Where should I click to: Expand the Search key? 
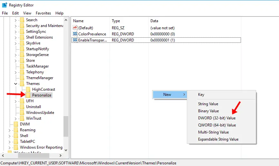point(16,20)
